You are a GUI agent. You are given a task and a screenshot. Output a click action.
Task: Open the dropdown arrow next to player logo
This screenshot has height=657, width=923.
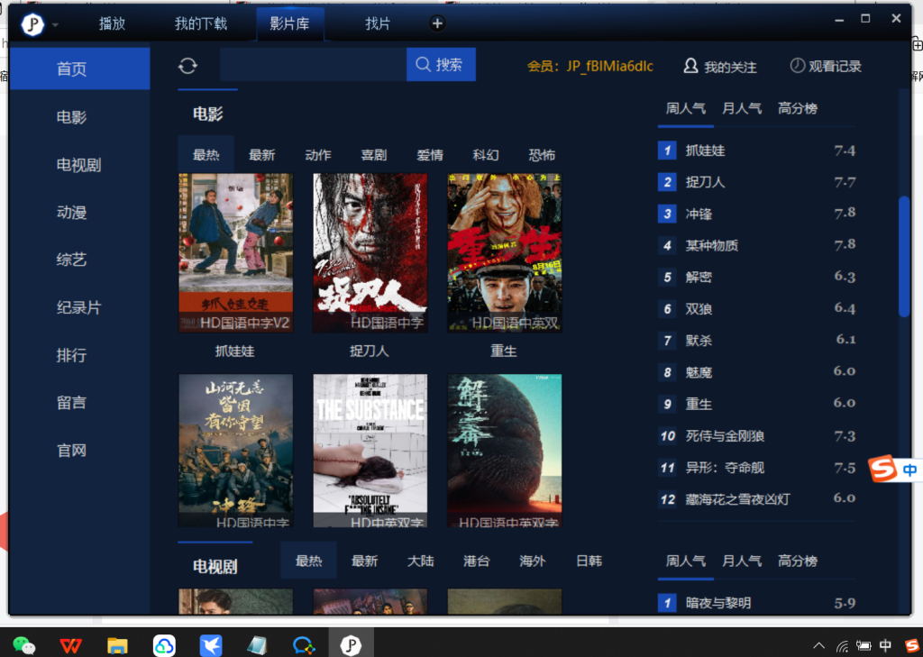coord(55,24)
